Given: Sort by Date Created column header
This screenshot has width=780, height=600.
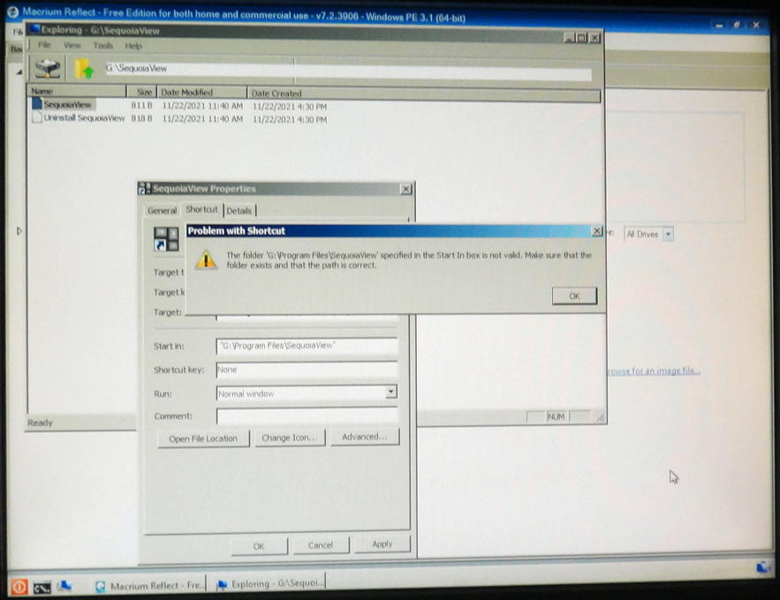Looking at the screenshot, I should (423, 94).
